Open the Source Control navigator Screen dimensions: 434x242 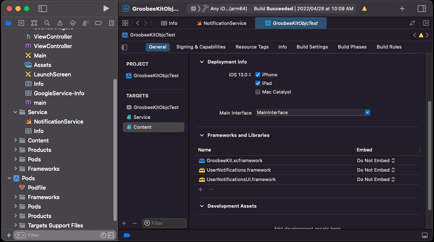coord(21,23)
